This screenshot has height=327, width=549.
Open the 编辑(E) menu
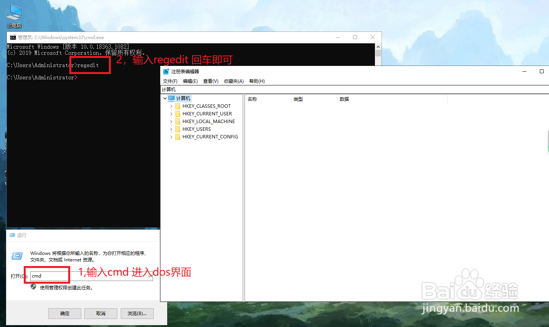(x=190, y=81)
